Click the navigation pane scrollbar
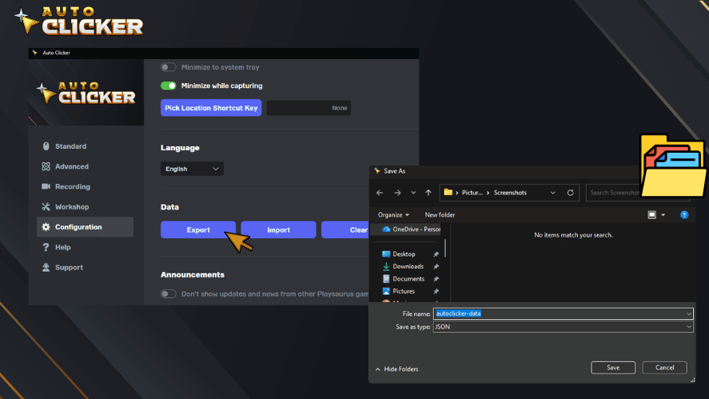This screenshot has height=399, width=709. 445,249
